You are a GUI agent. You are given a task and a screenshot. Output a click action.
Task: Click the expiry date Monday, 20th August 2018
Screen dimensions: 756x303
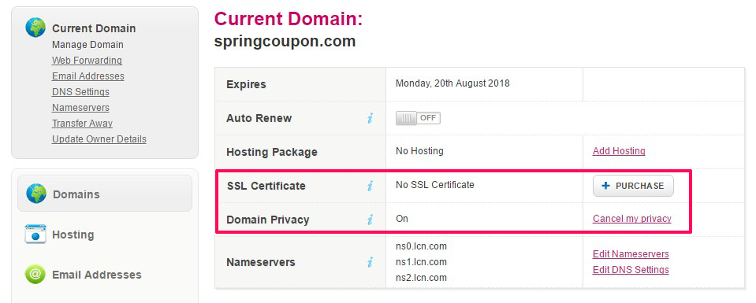pos(452,83)
